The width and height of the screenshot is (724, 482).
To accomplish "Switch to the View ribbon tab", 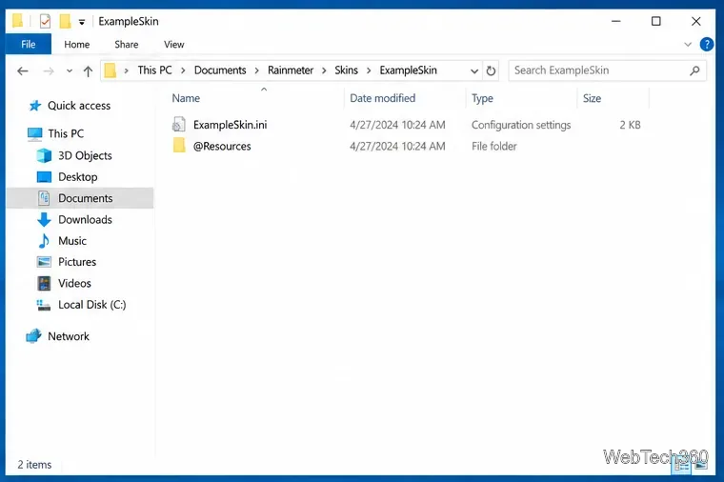I will coord(173,45).
